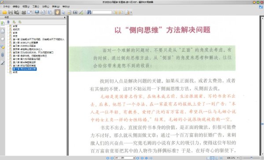This screenshot has height=160, width=264.
Task: Click the vertical scrollbar of the document
Action: (262, 85)
